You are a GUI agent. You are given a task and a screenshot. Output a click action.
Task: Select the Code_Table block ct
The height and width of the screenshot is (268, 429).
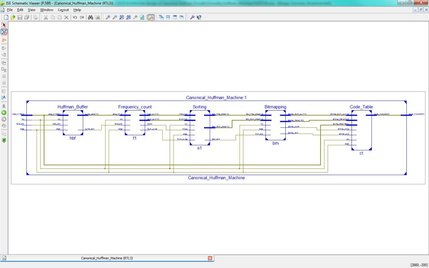coord(361,130)
